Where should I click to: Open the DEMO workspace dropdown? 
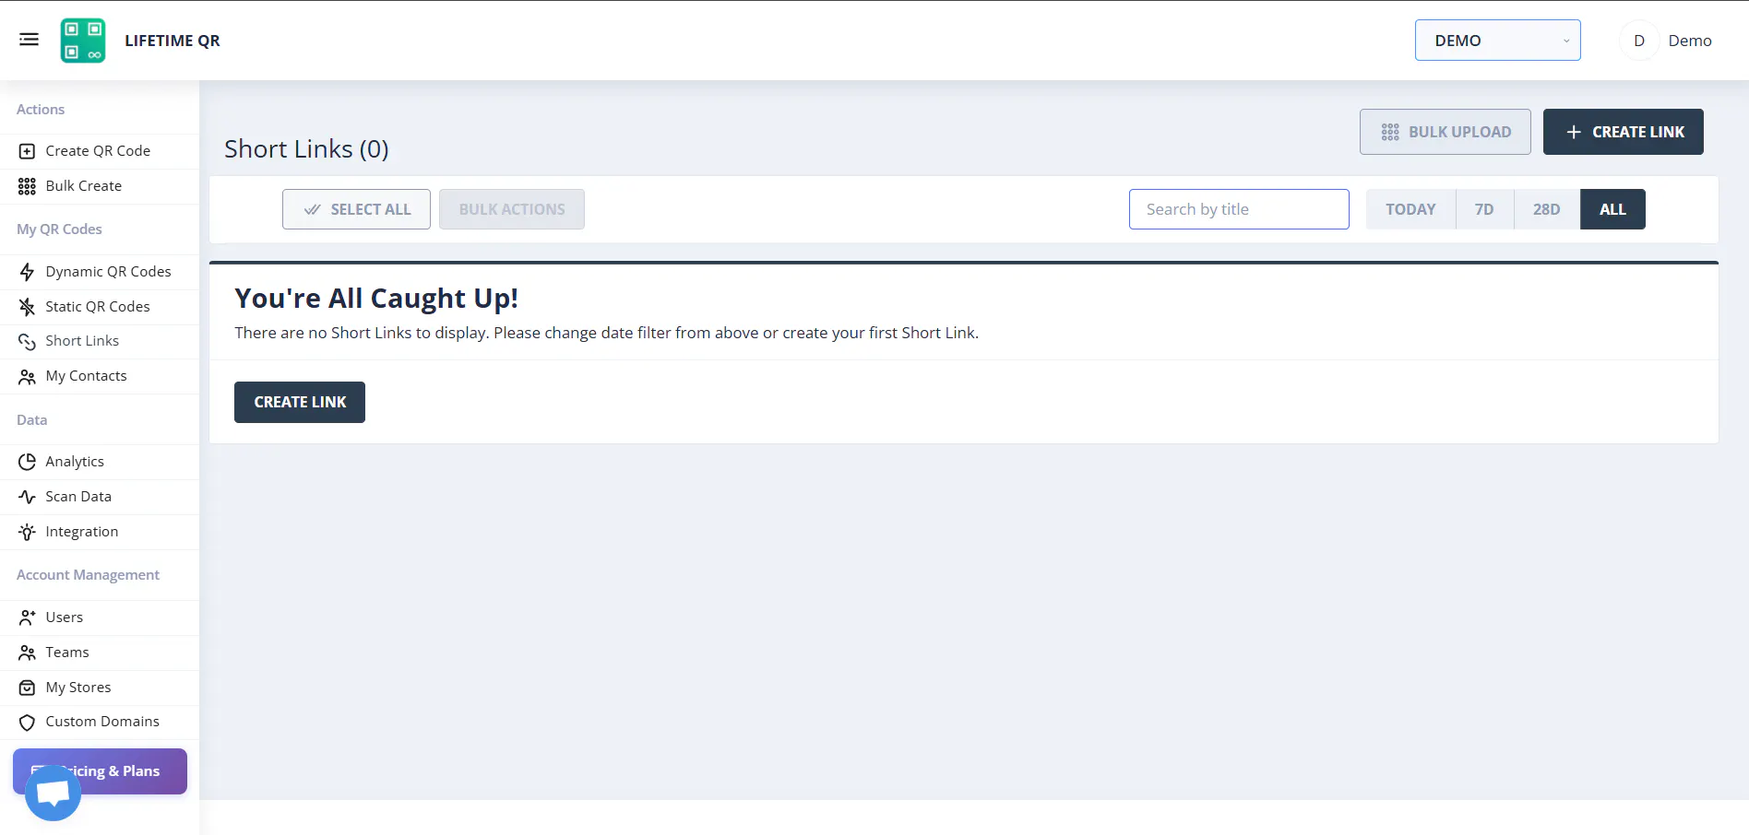1497,41
